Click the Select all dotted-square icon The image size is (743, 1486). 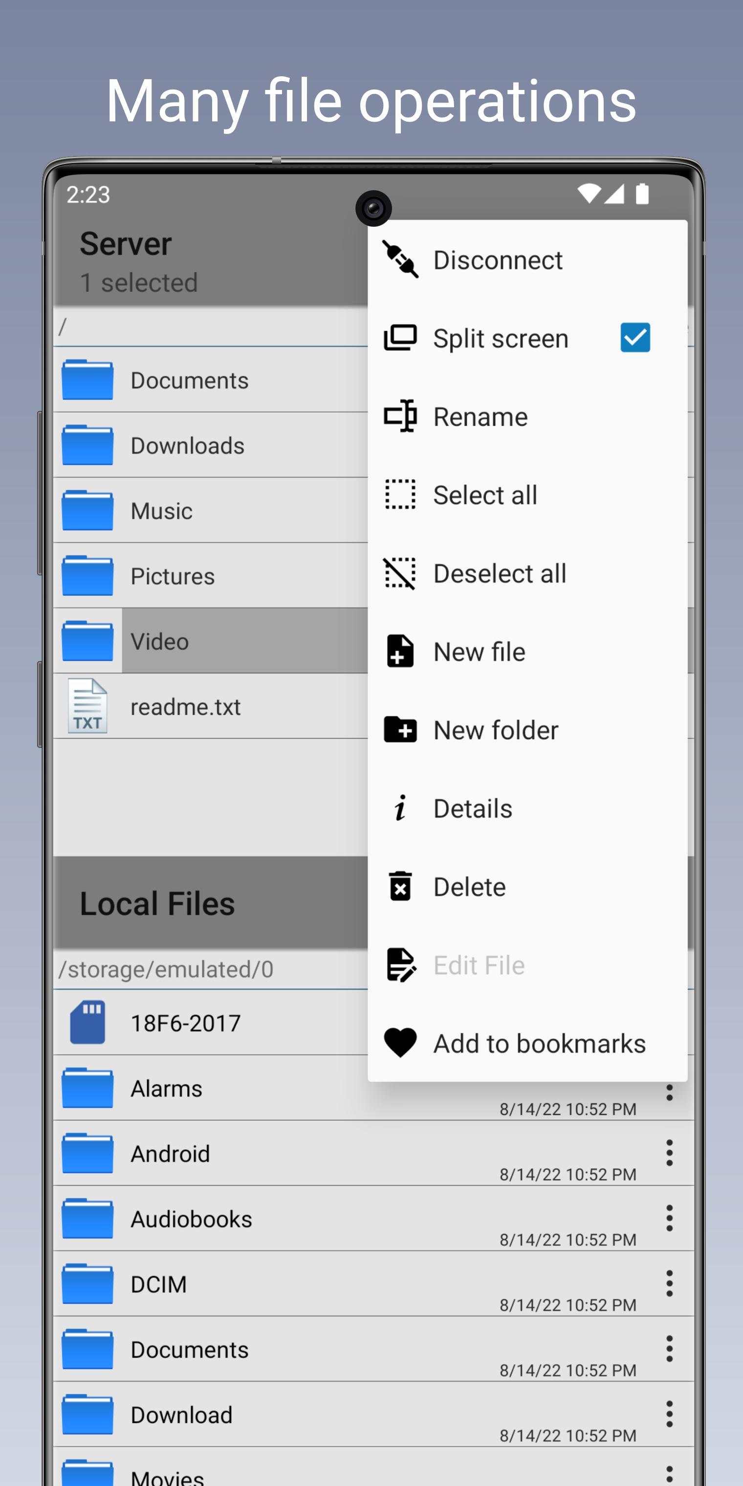pyautogui.click(x=400, y=494)
